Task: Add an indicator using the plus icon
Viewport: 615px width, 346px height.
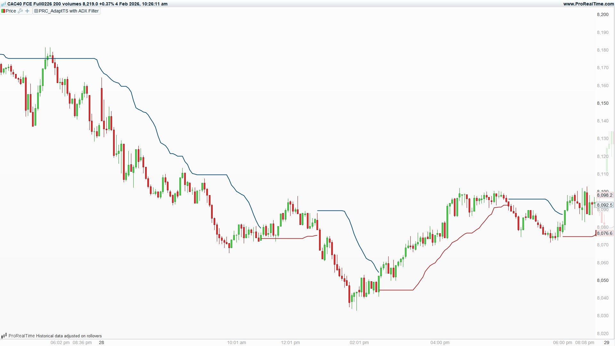Action: coord(27,11)
